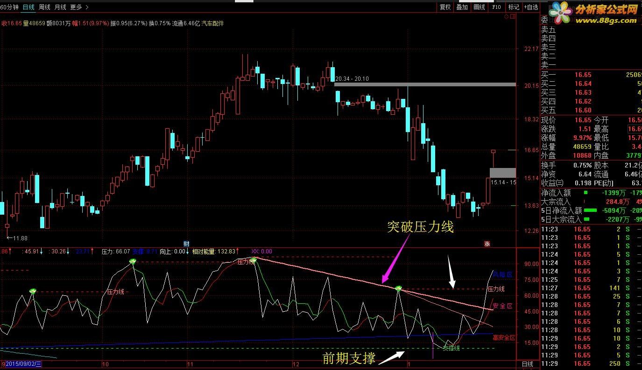Click the month 11 date axis label
This screenshot has width=642, height=370.
(x=190, y=364)
